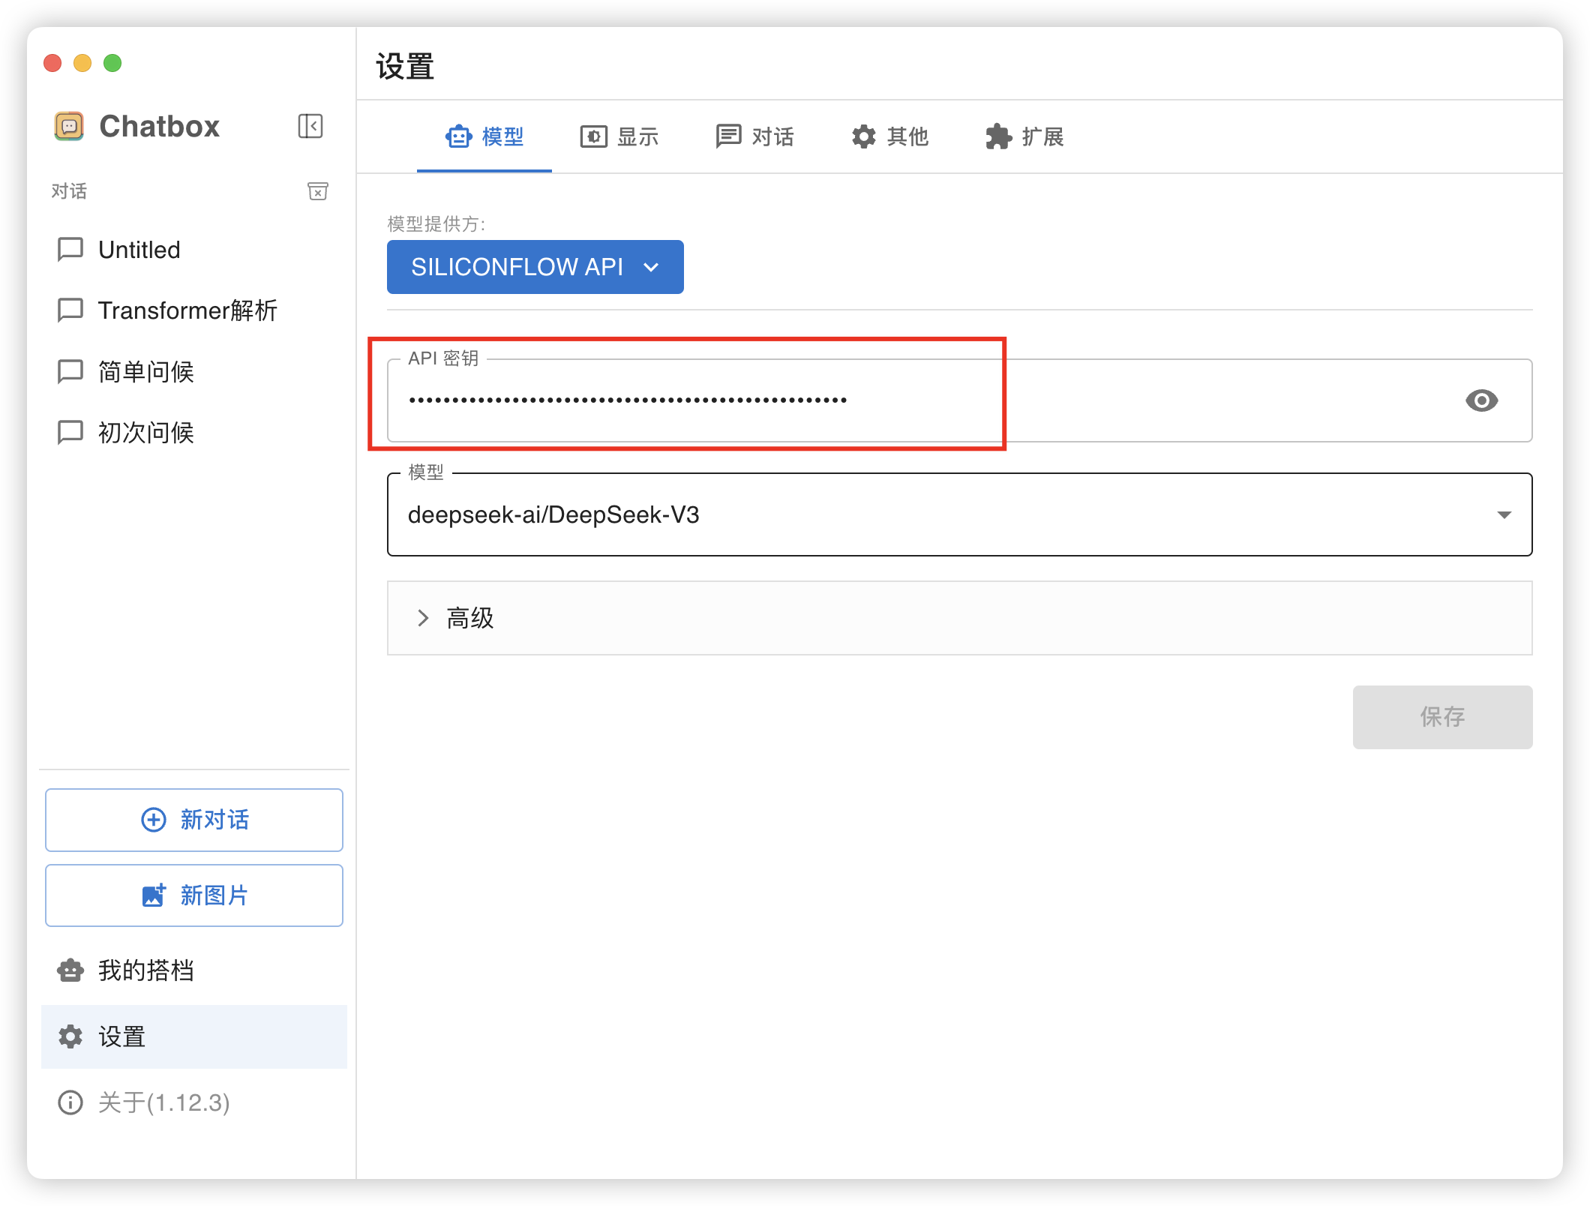1590x1206 pixels.
Task: Click the Chatbox logo icon
Action: point(69,126)
